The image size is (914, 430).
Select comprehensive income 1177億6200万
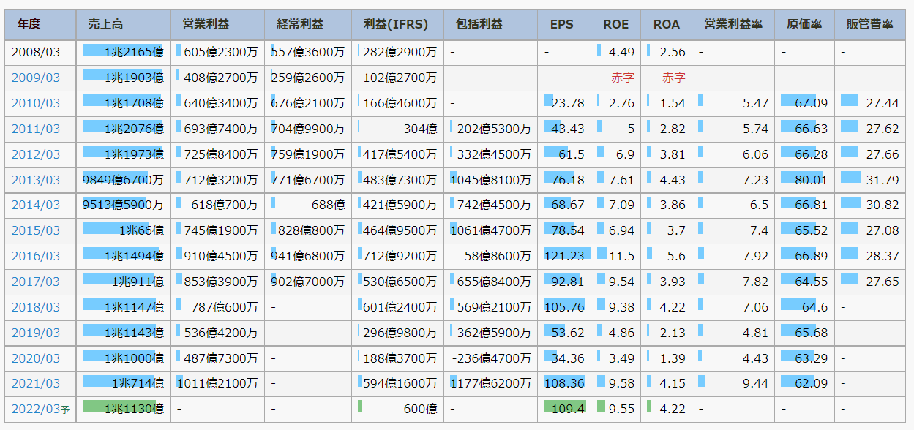[x=491, y=383]
